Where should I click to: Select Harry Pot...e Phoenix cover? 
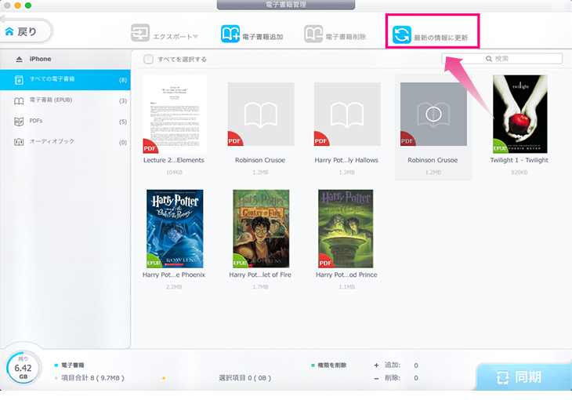click(x=175, y=229)
